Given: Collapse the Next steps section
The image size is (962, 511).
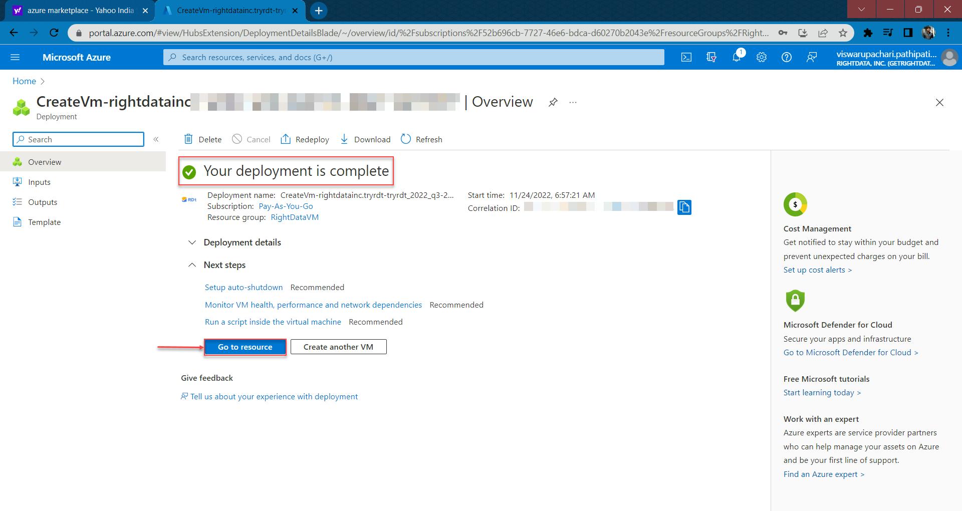Looking at the screenshot, I should click(x=192, y=265).
